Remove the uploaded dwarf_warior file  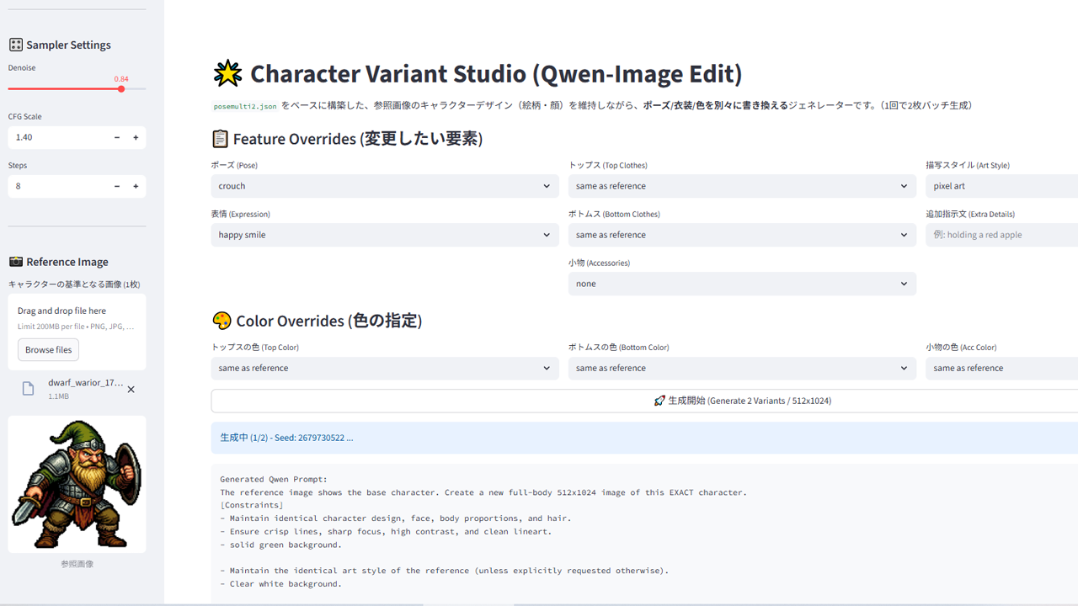pos(131,390)
